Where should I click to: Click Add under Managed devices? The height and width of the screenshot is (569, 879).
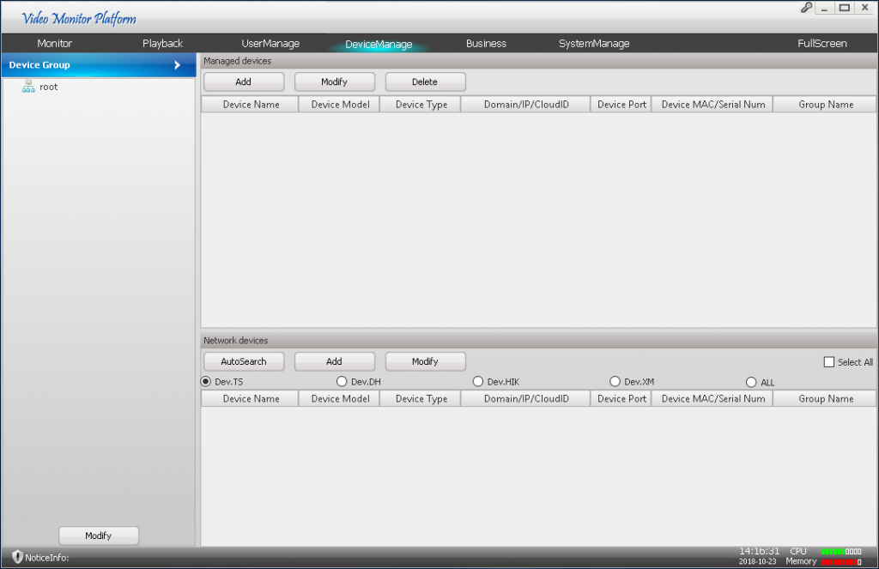[x=243, y=81]
